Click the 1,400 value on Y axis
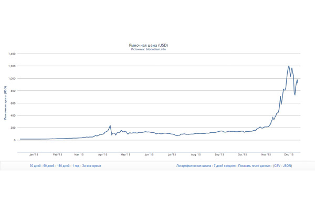The image size is (315, 210). click(13, 54)
